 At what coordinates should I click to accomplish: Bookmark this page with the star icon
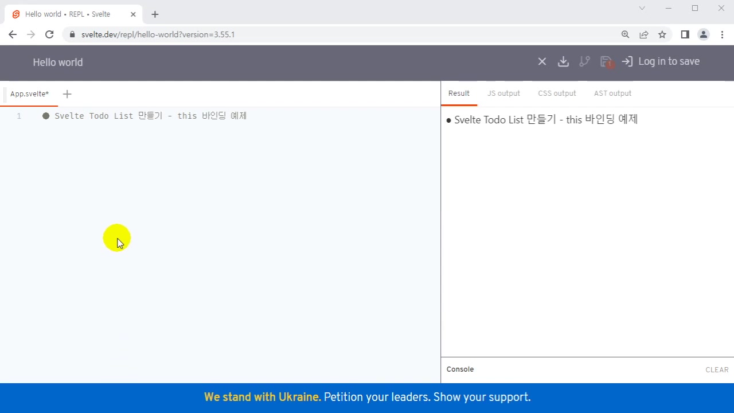point(662,34)
